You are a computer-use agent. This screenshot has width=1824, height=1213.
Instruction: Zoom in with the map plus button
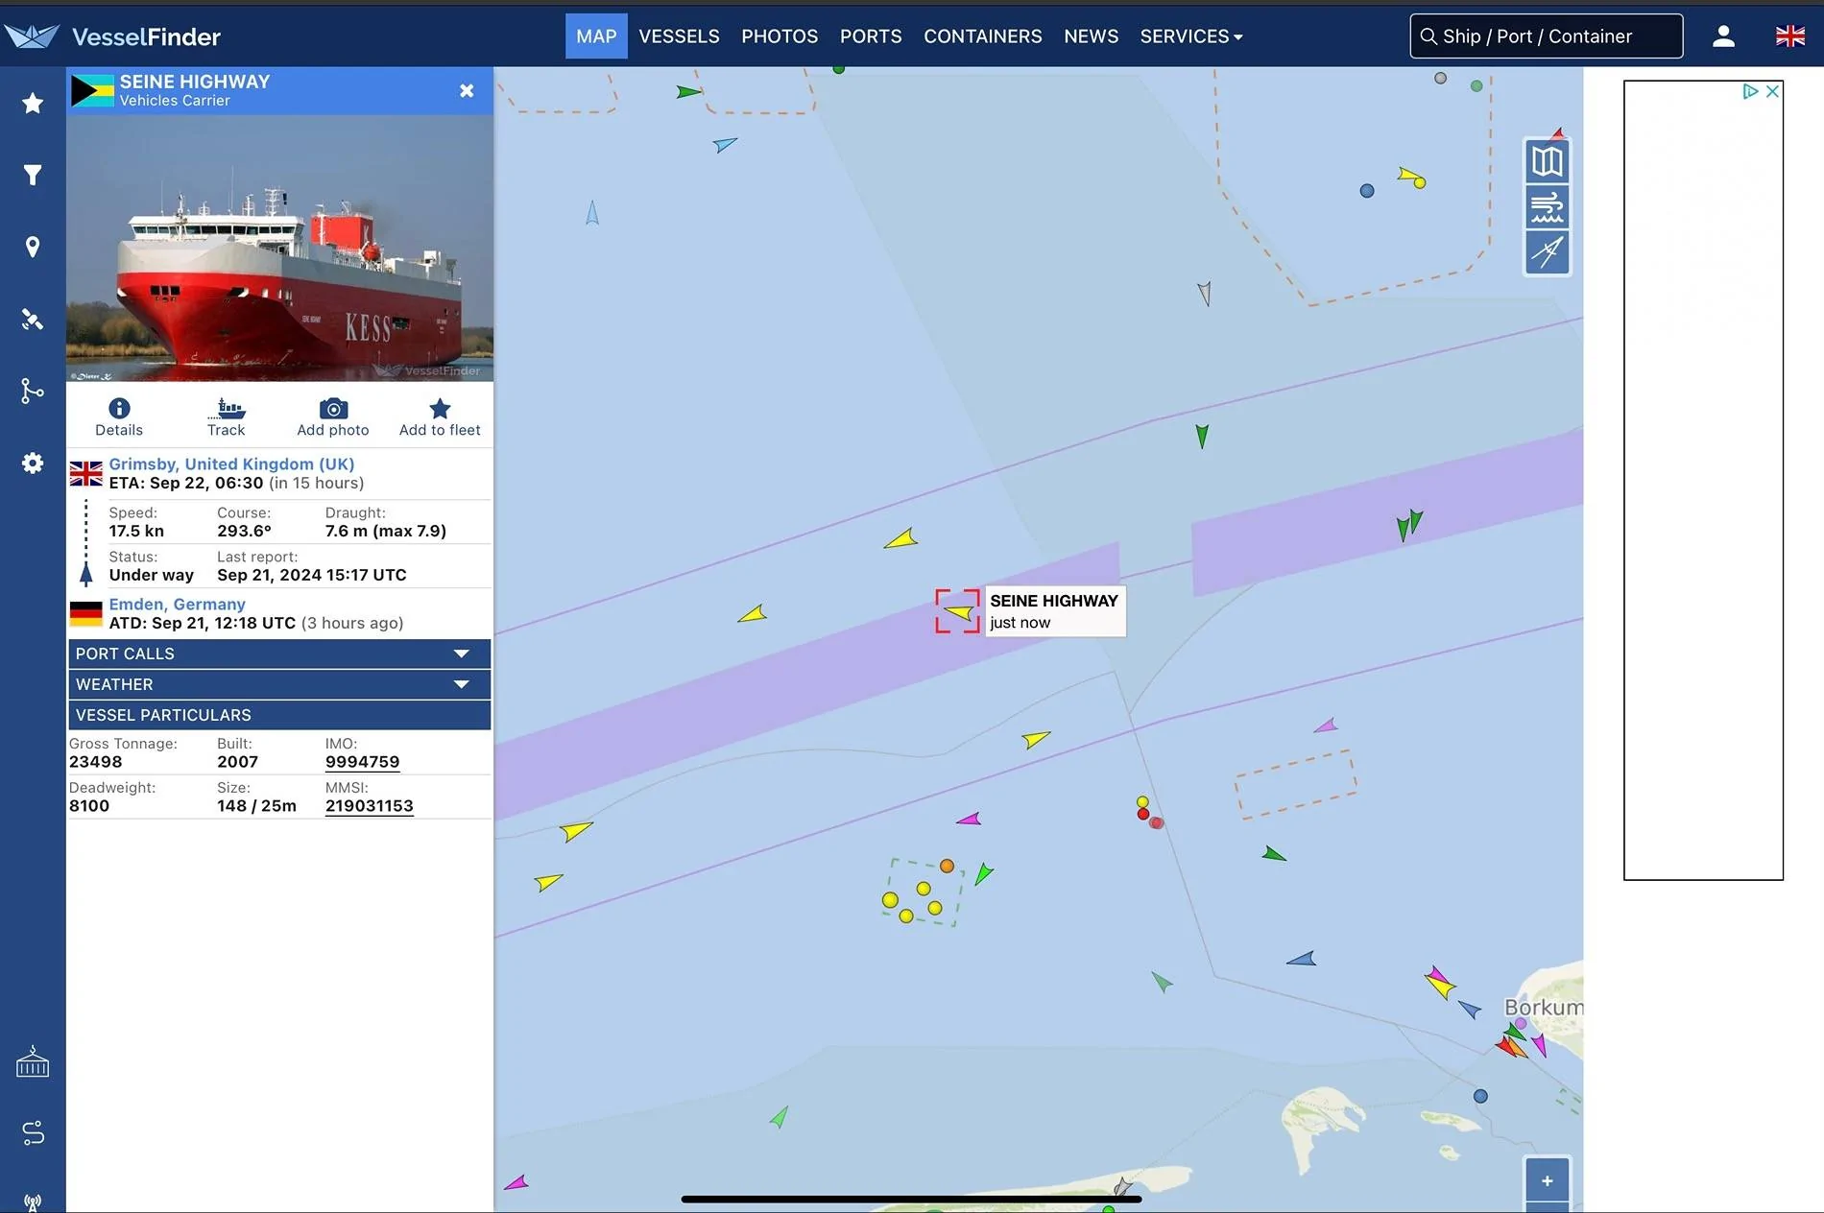pyautogui.click(x=1548, y=1180)
